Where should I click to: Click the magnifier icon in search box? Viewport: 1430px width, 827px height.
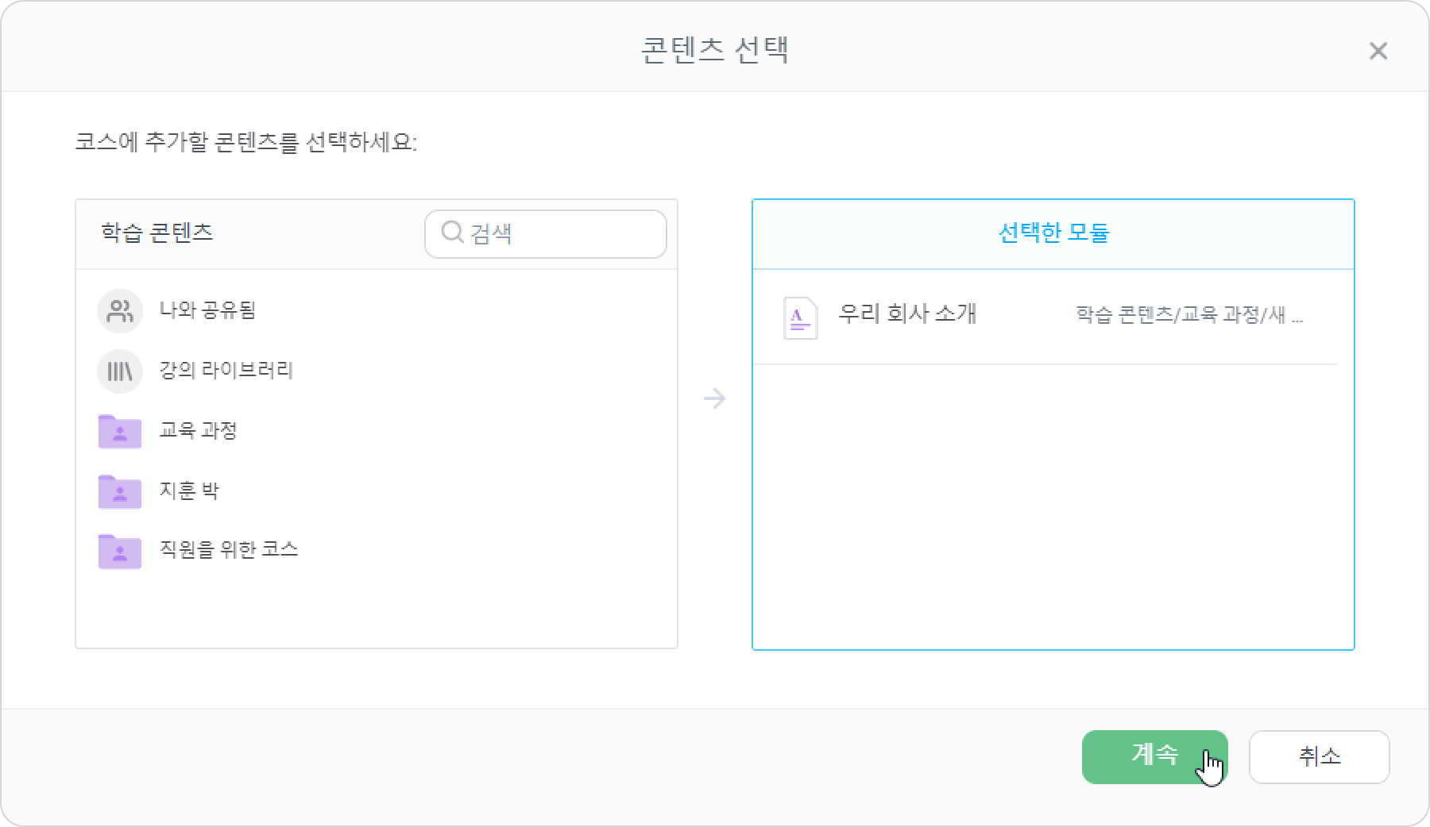pyautogui.click(x=452, y=232)
